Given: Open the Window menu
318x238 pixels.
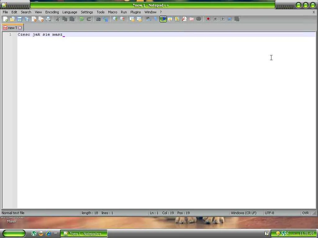Looking at the screenshot, I should point(150,12).
